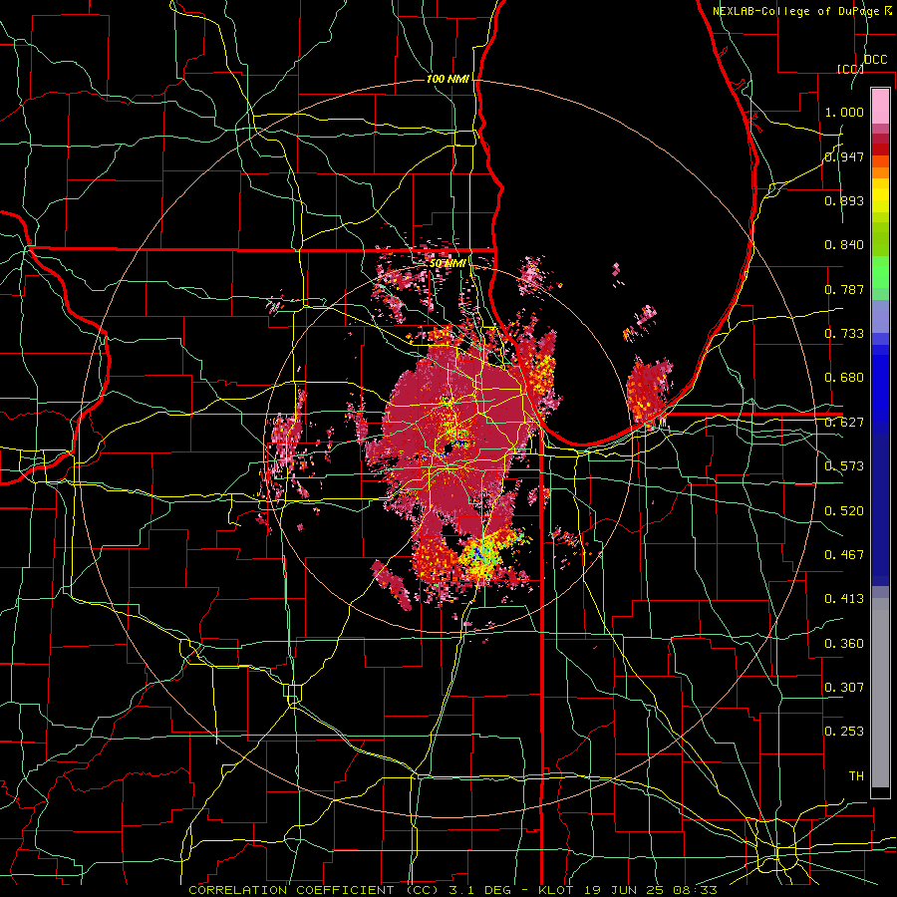
Task: Click the 50 NMI range ring label
Action: (x=448, y=263)
